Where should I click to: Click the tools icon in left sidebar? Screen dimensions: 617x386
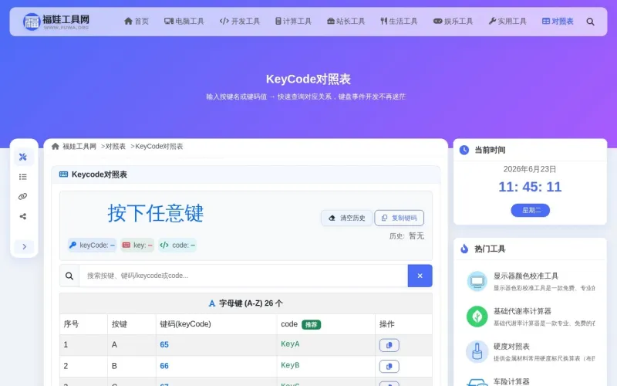point(23,157)
